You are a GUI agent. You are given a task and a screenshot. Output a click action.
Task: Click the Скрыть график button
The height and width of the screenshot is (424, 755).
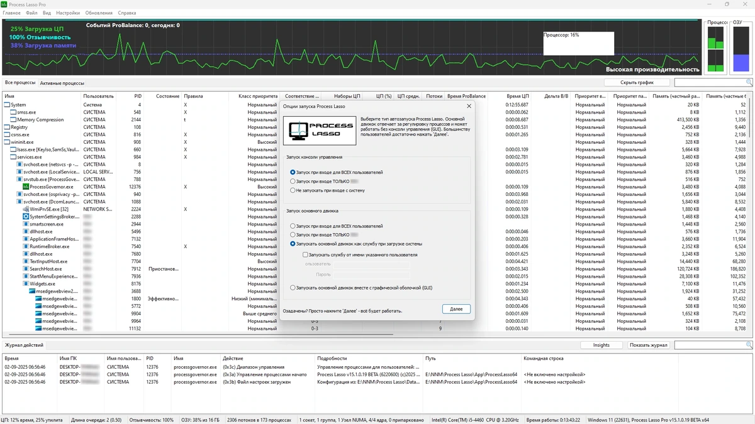636,82
